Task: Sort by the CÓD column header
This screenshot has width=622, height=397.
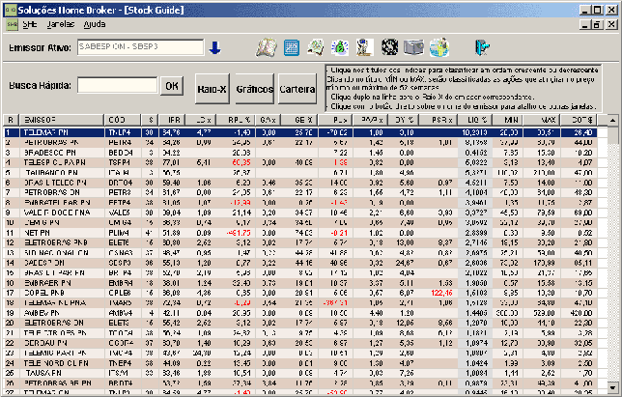Action: coord(122,120)
